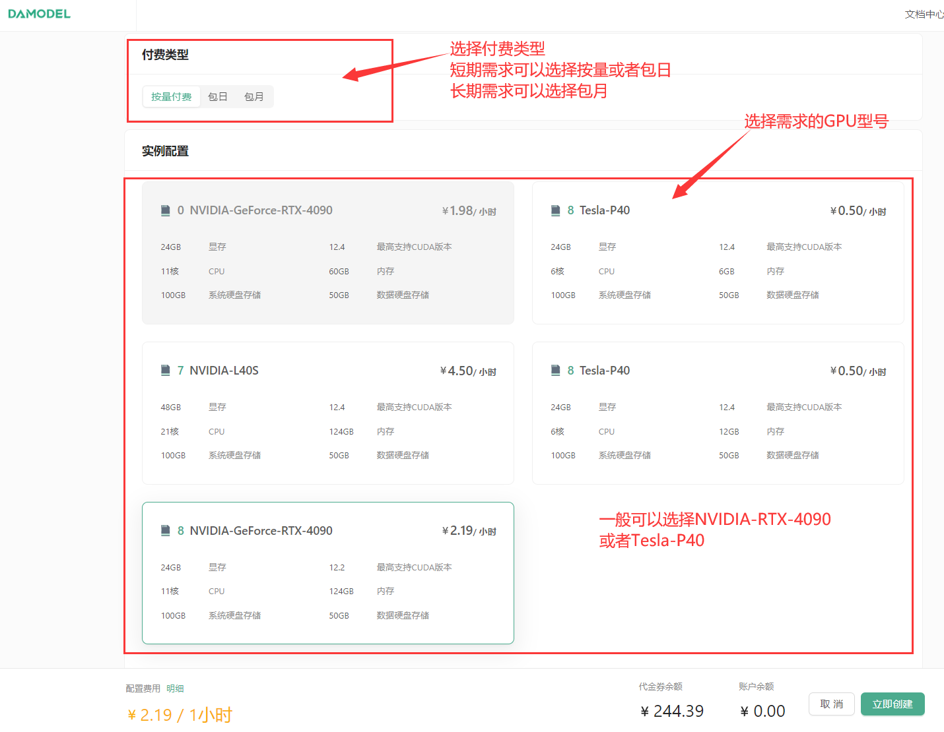944x732 pixels.
Task: Click the 取消 cancel button
Action: point(832,704)
